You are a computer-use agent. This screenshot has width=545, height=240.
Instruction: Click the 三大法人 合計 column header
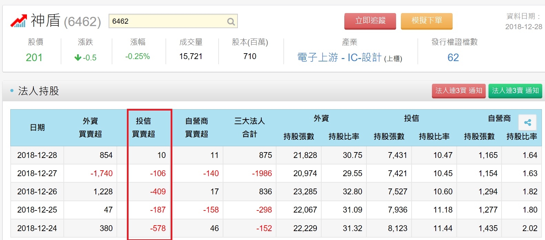coord(250,128)
